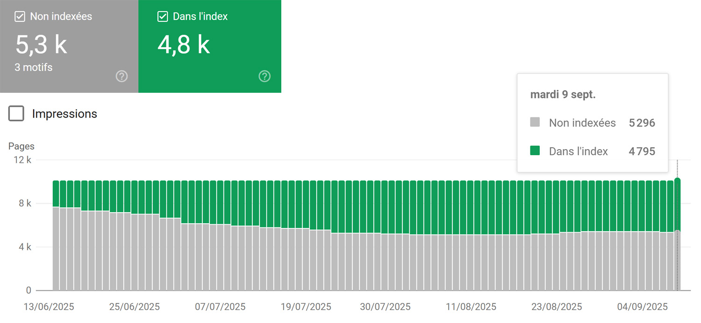Click the 04/09/2025 axis date

(643, 307)
